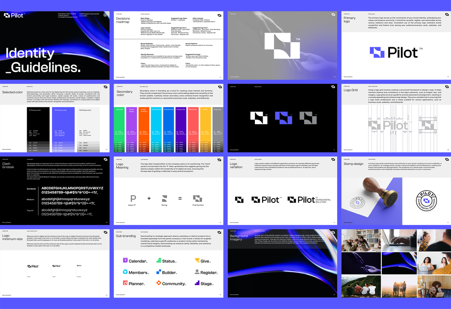Click the round Pilot stamp logo

(x=427, y=200)
